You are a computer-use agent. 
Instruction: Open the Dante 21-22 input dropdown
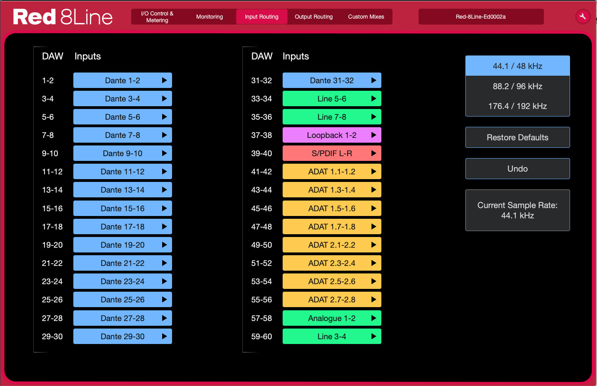point(122,263)
